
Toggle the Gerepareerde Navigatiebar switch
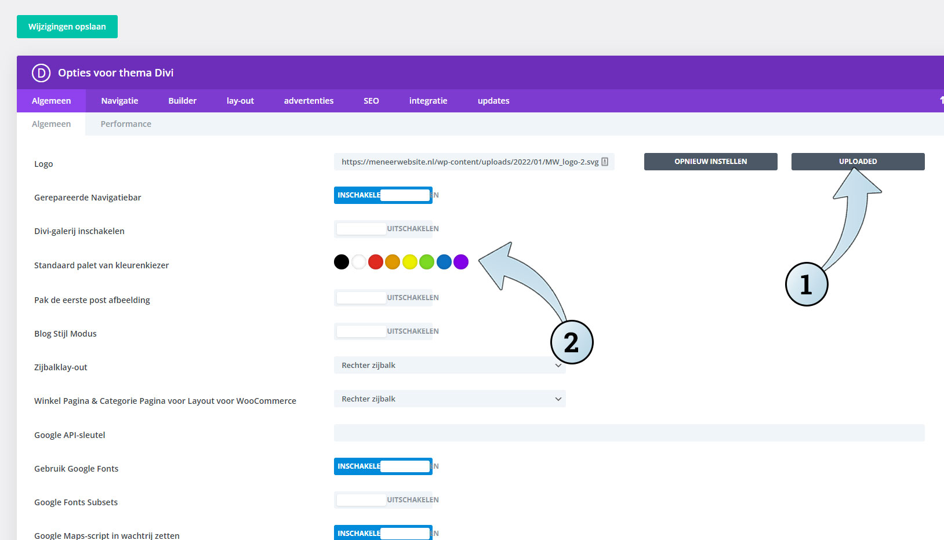383,195
